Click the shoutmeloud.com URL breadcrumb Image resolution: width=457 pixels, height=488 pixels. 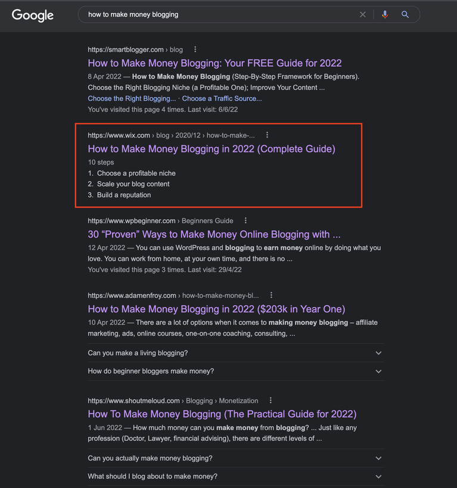click(x=173, y=401)
